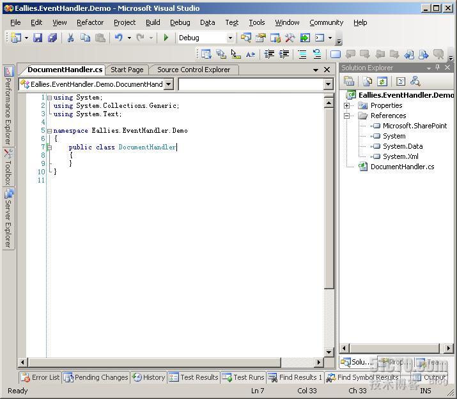
Task: Click the View Class Diagram icon in Solution Explorer
Action: coord(415,82)
